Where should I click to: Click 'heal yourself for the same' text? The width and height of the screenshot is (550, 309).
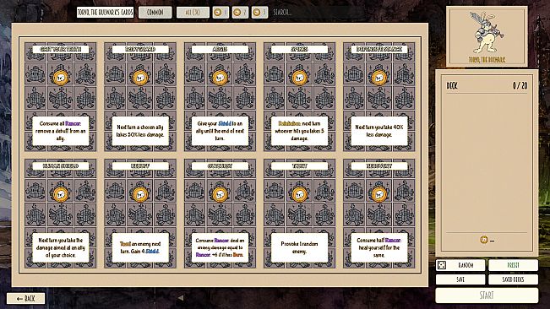coord(378,247)
